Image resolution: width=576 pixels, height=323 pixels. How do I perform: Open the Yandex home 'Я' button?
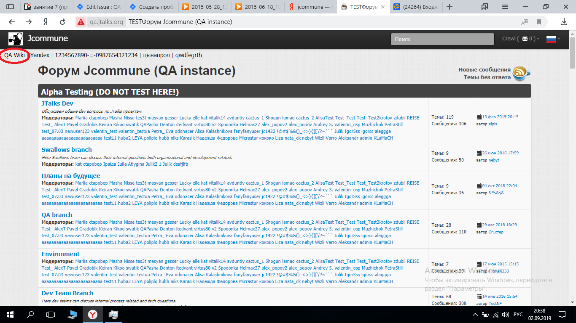click(x=46, y=22)
